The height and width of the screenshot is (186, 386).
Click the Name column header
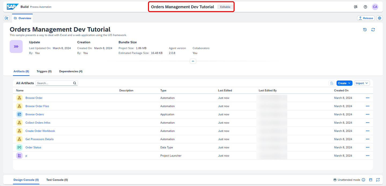pyautogui.click(x=20, y=91)
